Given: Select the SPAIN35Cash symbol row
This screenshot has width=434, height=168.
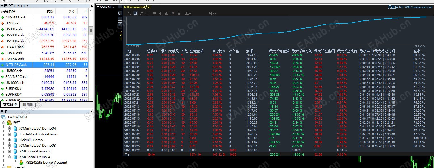Looking at the screenshot, I should pyautogui.click(x=45, y=77).
